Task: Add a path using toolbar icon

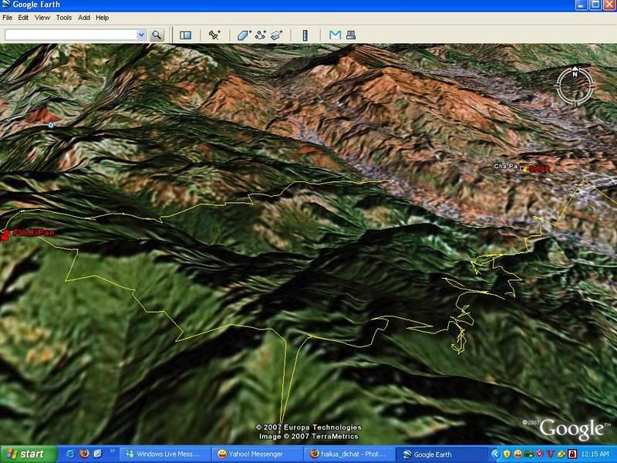Action: pyautogui.click(x=260, y=35)
